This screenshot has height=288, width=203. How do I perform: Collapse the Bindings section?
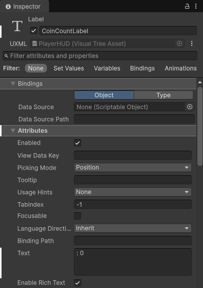13,84
